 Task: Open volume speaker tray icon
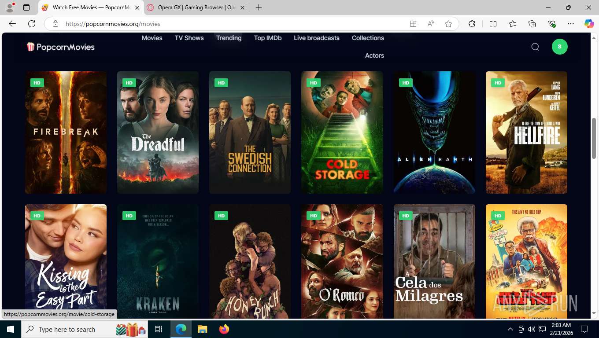point(532,329)
